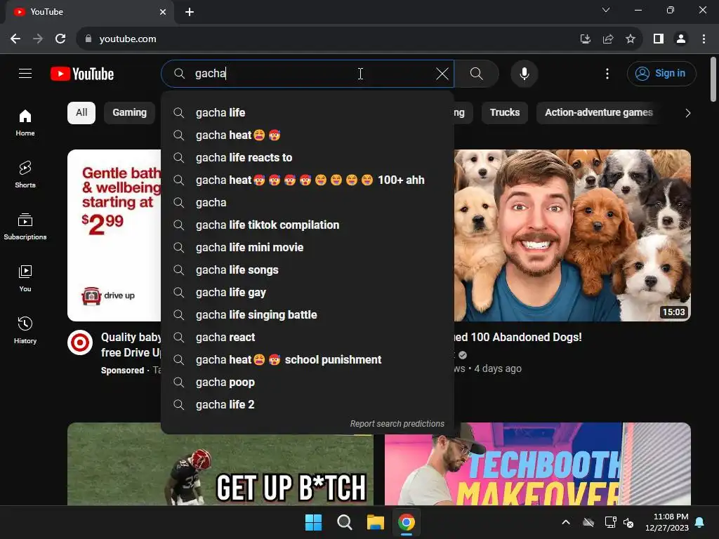The width and height of the screenshot is (719, 539).
Task: Select the Trucks filter chip
Action: [504, 113]
